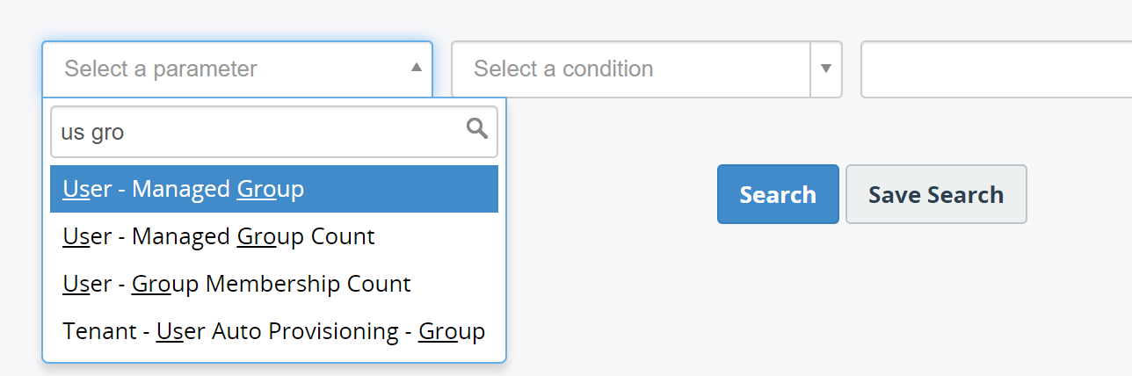Viewport: 1132px width, 376px height.
Task: Place cursor after 'us gro' in filter
Action: (127, 132)
